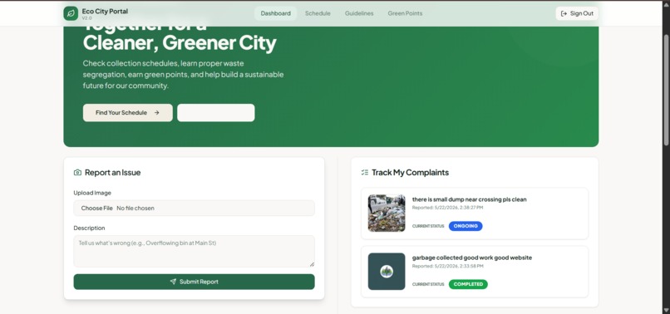Click the arrow icon in Find Your Schedule
The height and width of the screenshot is (314, 670).
157,113
